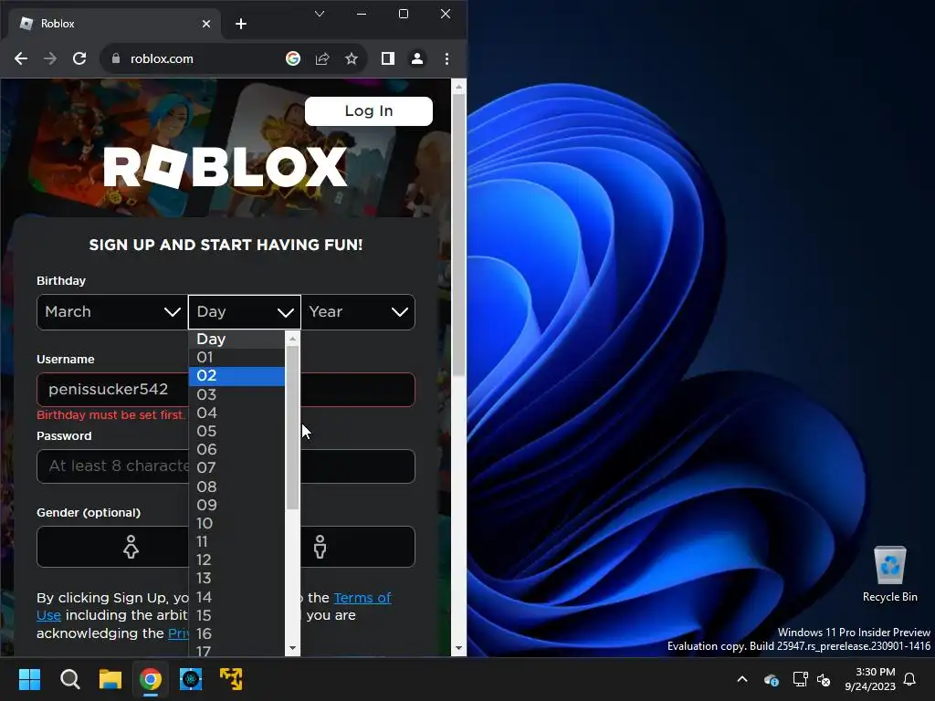Click the Password input field

[x=226, y=466]
